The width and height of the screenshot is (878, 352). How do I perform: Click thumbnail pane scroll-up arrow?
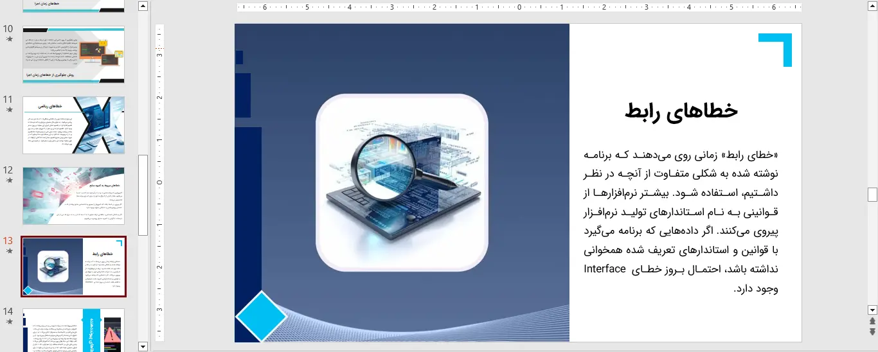(143, 6)
